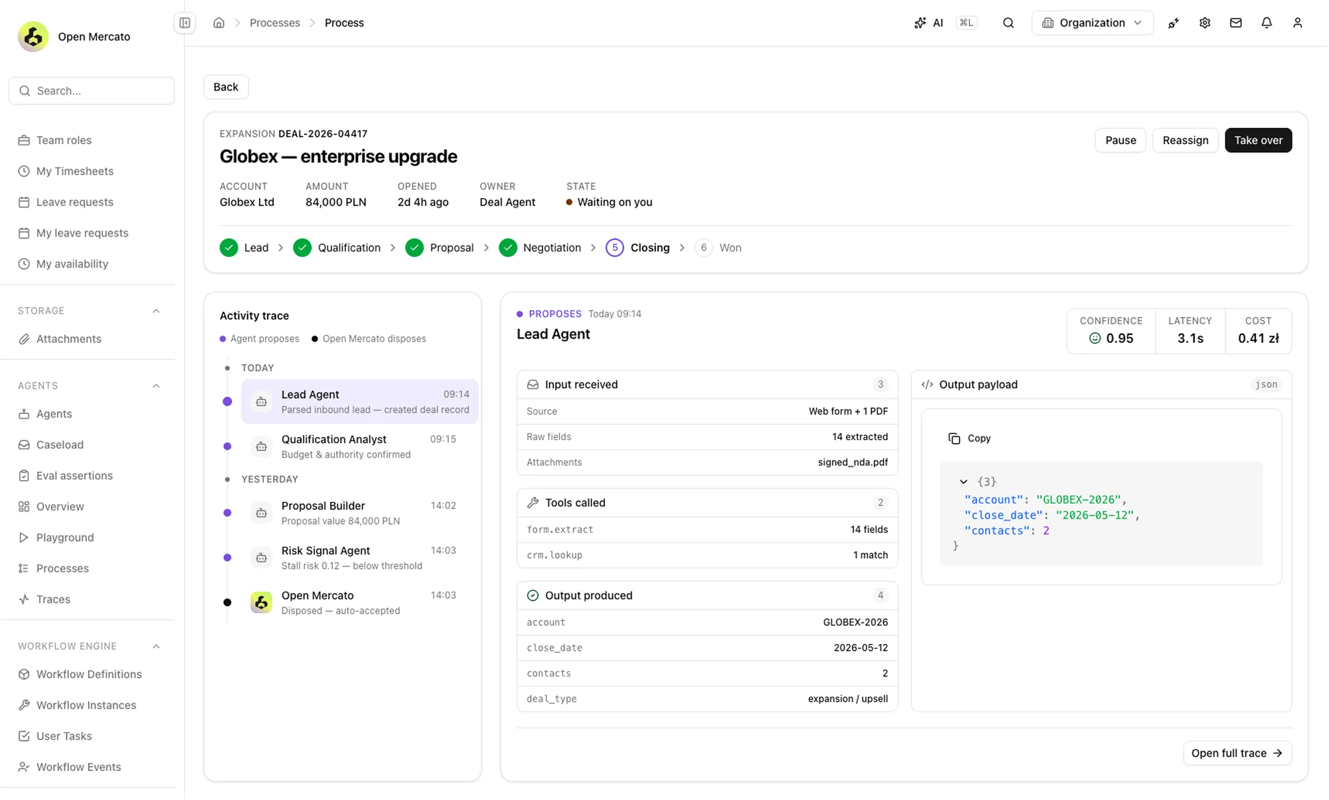Go to home via breadcrumb icon
The image size is (1329, 800).
pos(219,23)
